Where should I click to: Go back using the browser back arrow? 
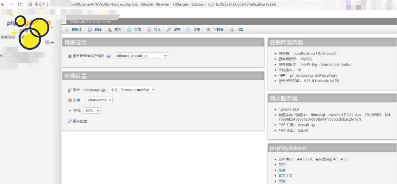click(x=3, y=4)
